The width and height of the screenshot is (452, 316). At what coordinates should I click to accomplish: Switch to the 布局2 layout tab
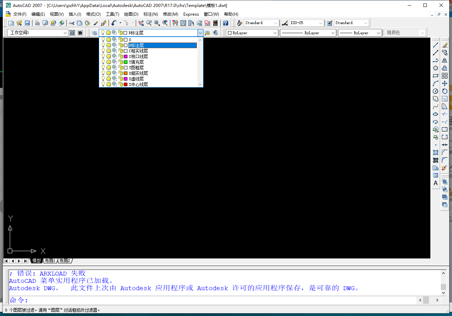(x=65, y=261)
